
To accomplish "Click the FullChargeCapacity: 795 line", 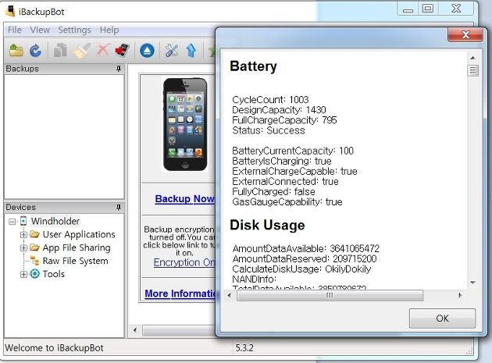I will coord(284,120).
